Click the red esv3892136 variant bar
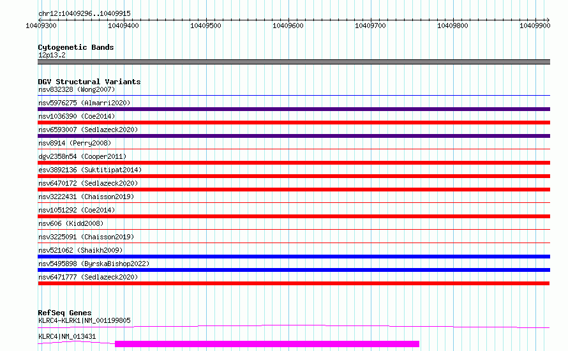The image size is (568, 351). click(294, 176)
